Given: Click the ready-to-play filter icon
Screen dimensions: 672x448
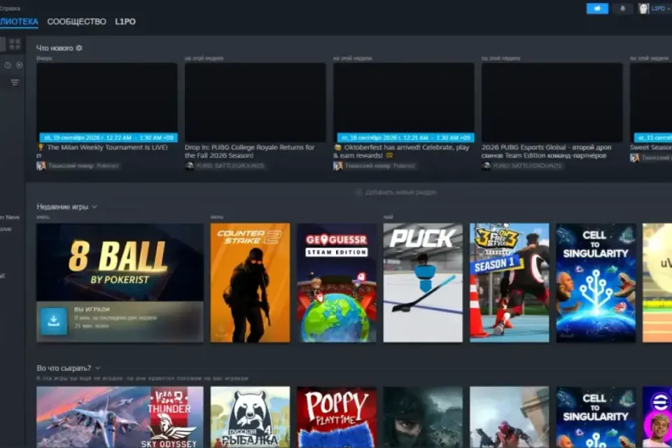Looking at the screenshot, I should click(x=20, y=65).
